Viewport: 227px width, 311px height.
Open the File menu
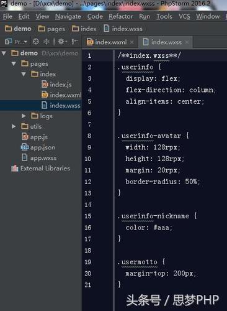(7, 16)
